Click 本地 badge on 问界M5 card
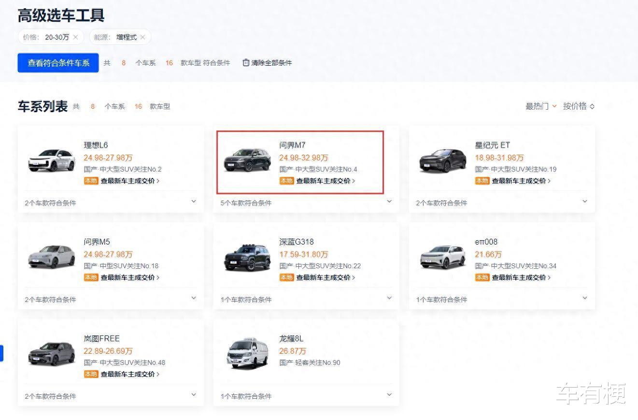 pyautogui.click(x=91, y=277)
